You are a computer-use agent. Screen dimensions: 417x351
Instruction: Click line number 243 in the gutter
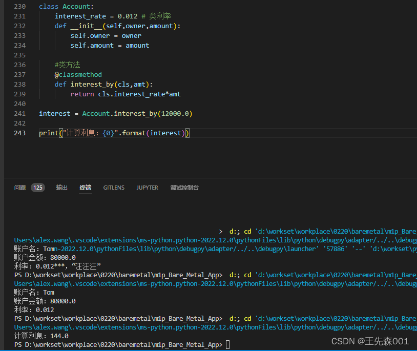coord(19,133)
